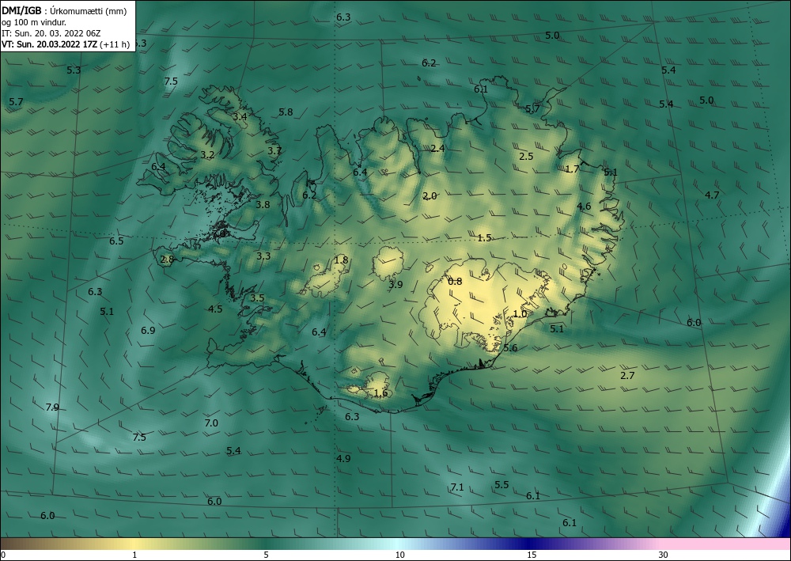Click the dark navy section of the color scale
The image size is (791, 561).
point(530,544)
